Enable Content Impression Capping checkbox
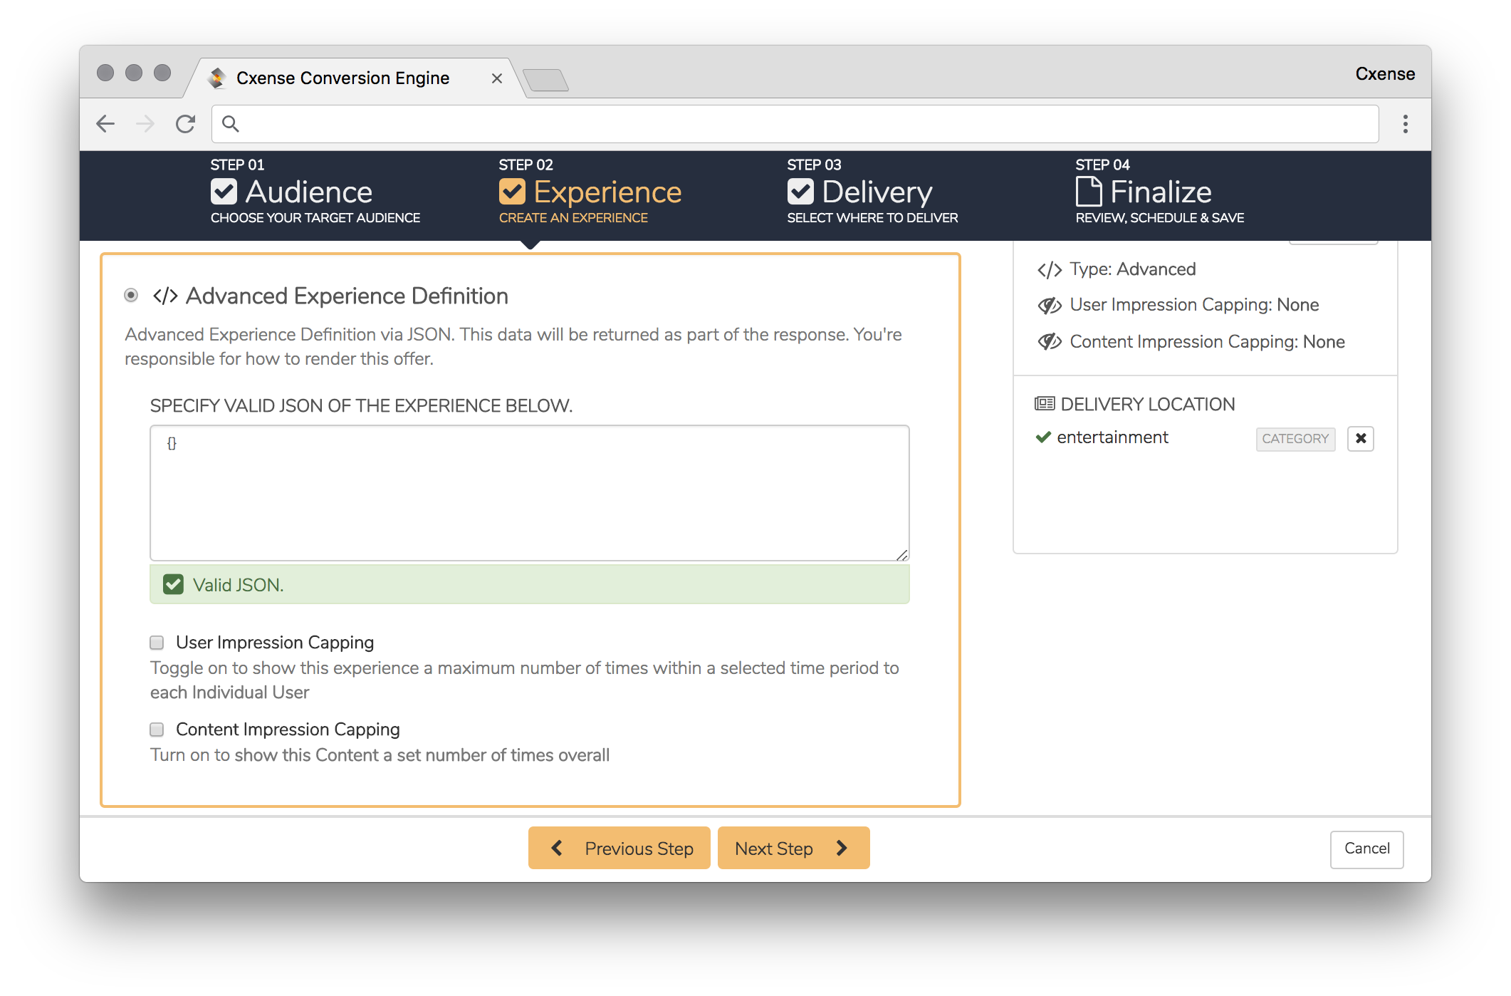This screenshot has width=1511, height=996. [x=157, y=730]
